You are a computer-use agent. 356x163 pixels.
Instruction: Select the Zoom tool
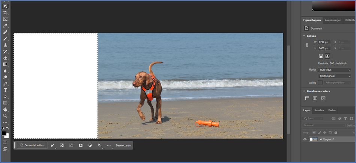point(5,116)
